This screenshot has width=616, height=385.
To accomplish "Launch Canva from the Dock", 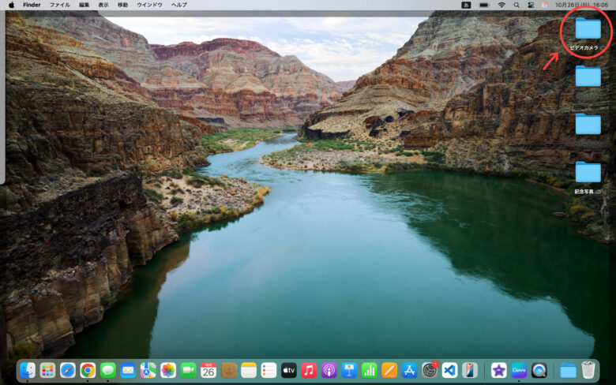I will point(519,370).
